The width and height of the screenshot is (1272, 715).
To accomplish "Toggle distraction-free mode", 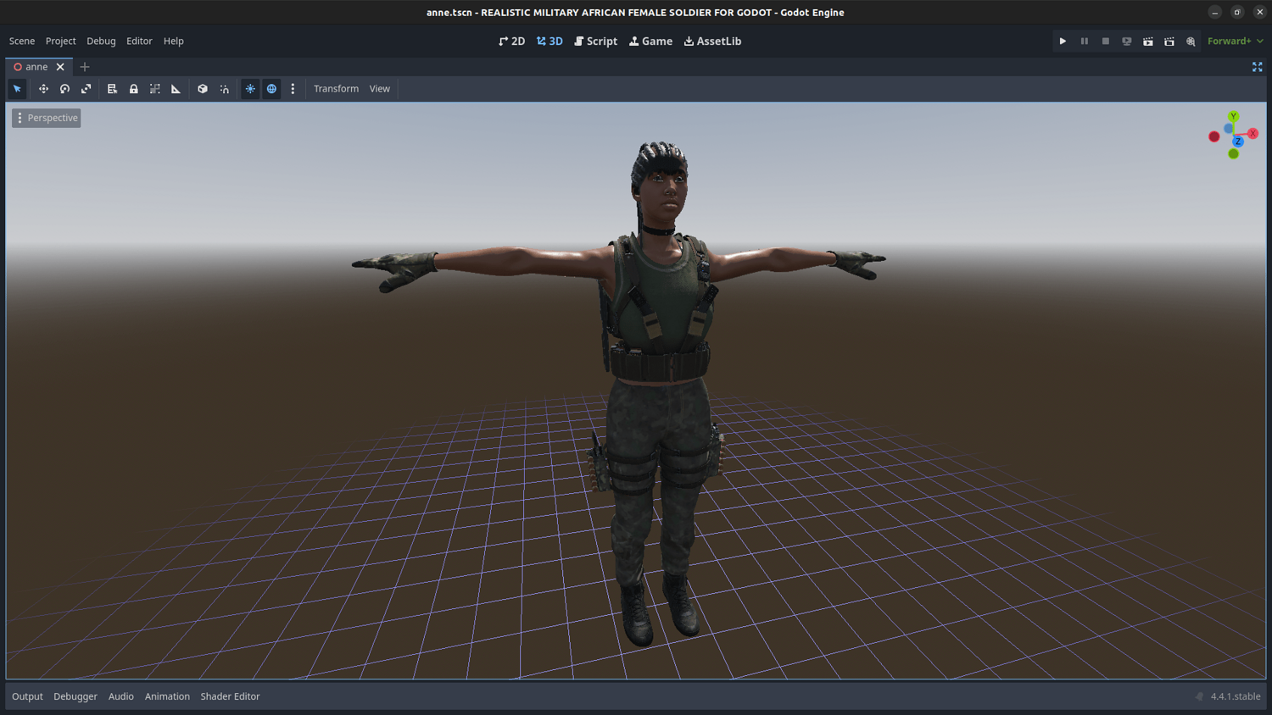I will pos(1257,67).
